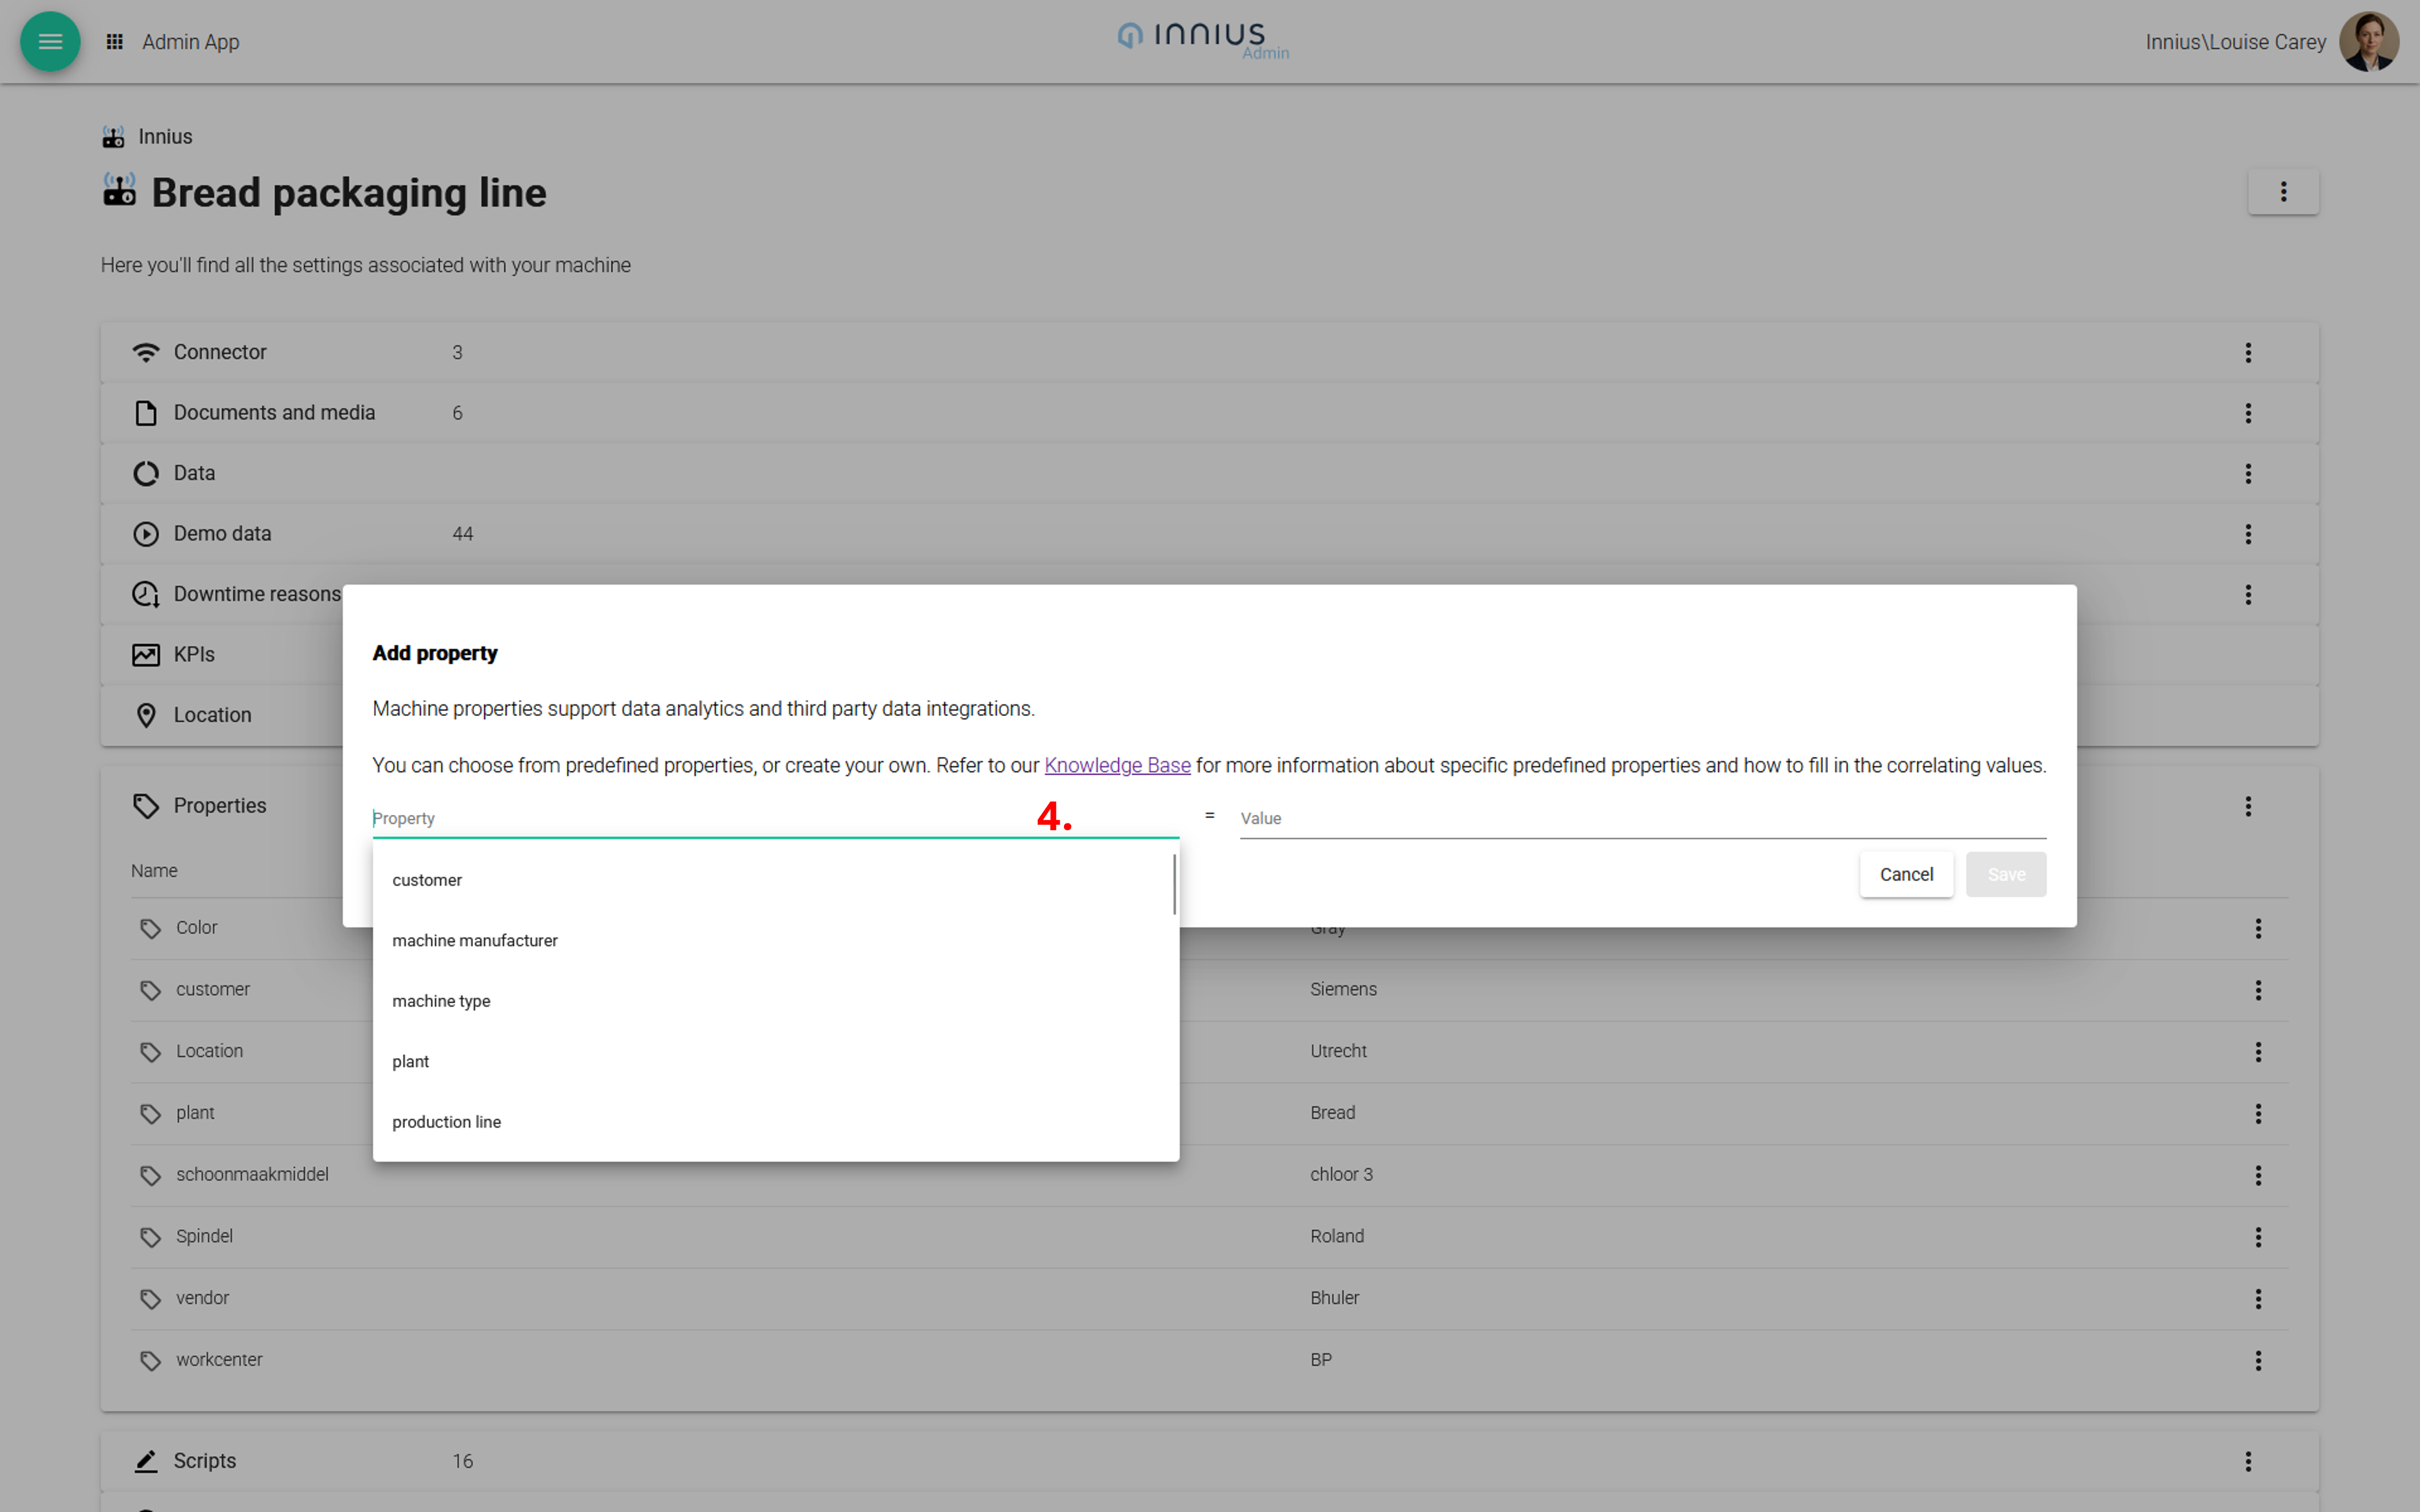Open the Connector row three-dot menu

(2247, 352)
